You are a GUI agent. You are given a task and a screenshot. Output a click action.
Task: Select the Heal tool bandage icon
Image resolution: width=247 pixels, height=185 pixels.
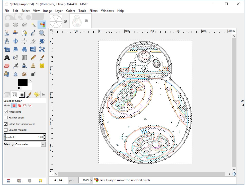42,66
